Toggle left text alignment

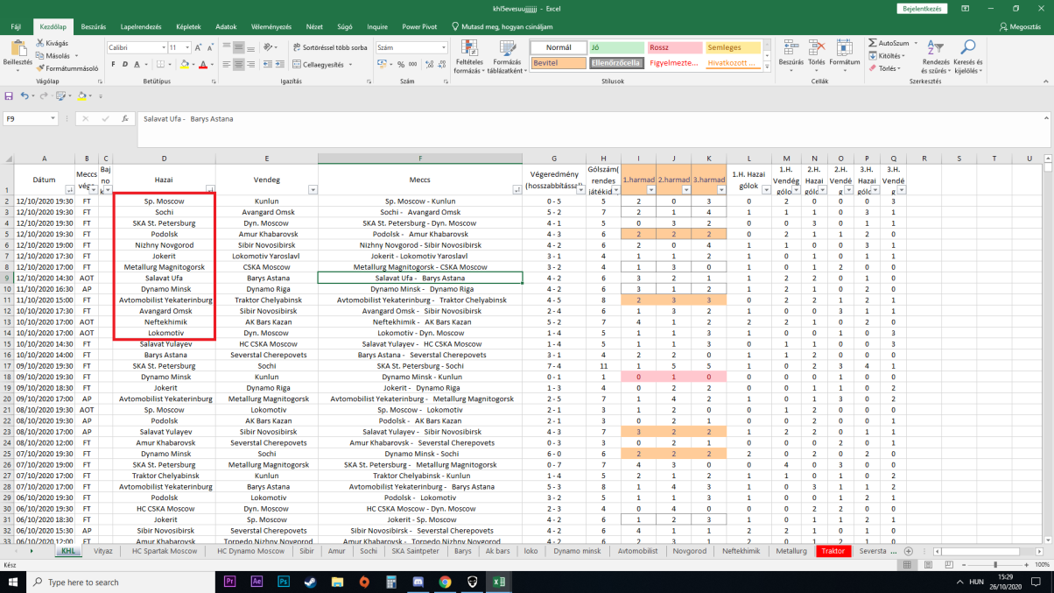coord(226,65)
